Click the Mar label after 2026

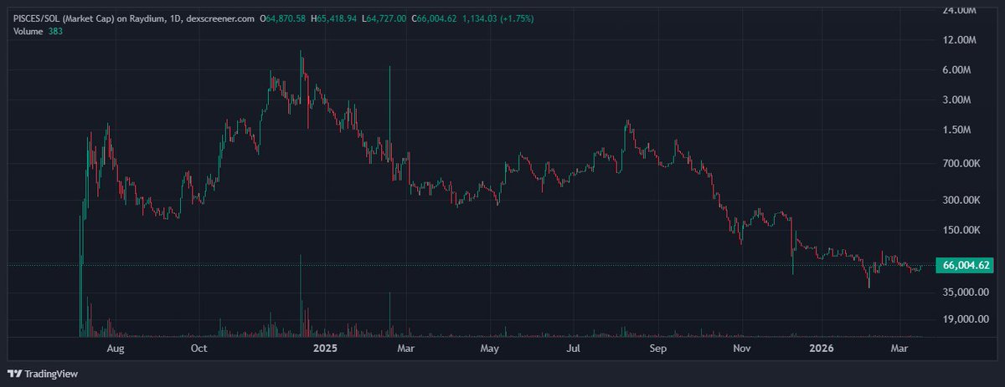(899, 348)
